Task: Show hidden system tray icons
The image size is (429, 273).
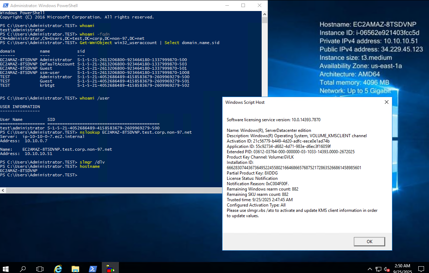Action: (x=370, y=269)
